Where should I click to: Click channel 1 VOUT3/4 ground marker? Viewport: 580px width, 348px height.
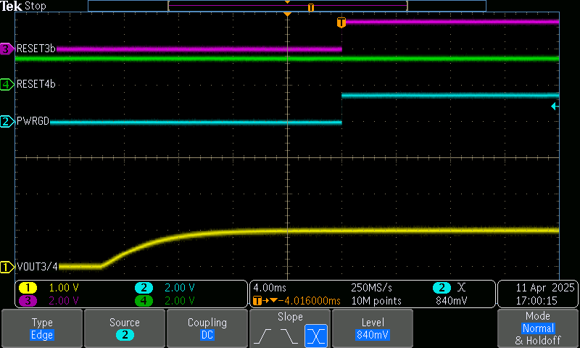[x=7, y=267]
